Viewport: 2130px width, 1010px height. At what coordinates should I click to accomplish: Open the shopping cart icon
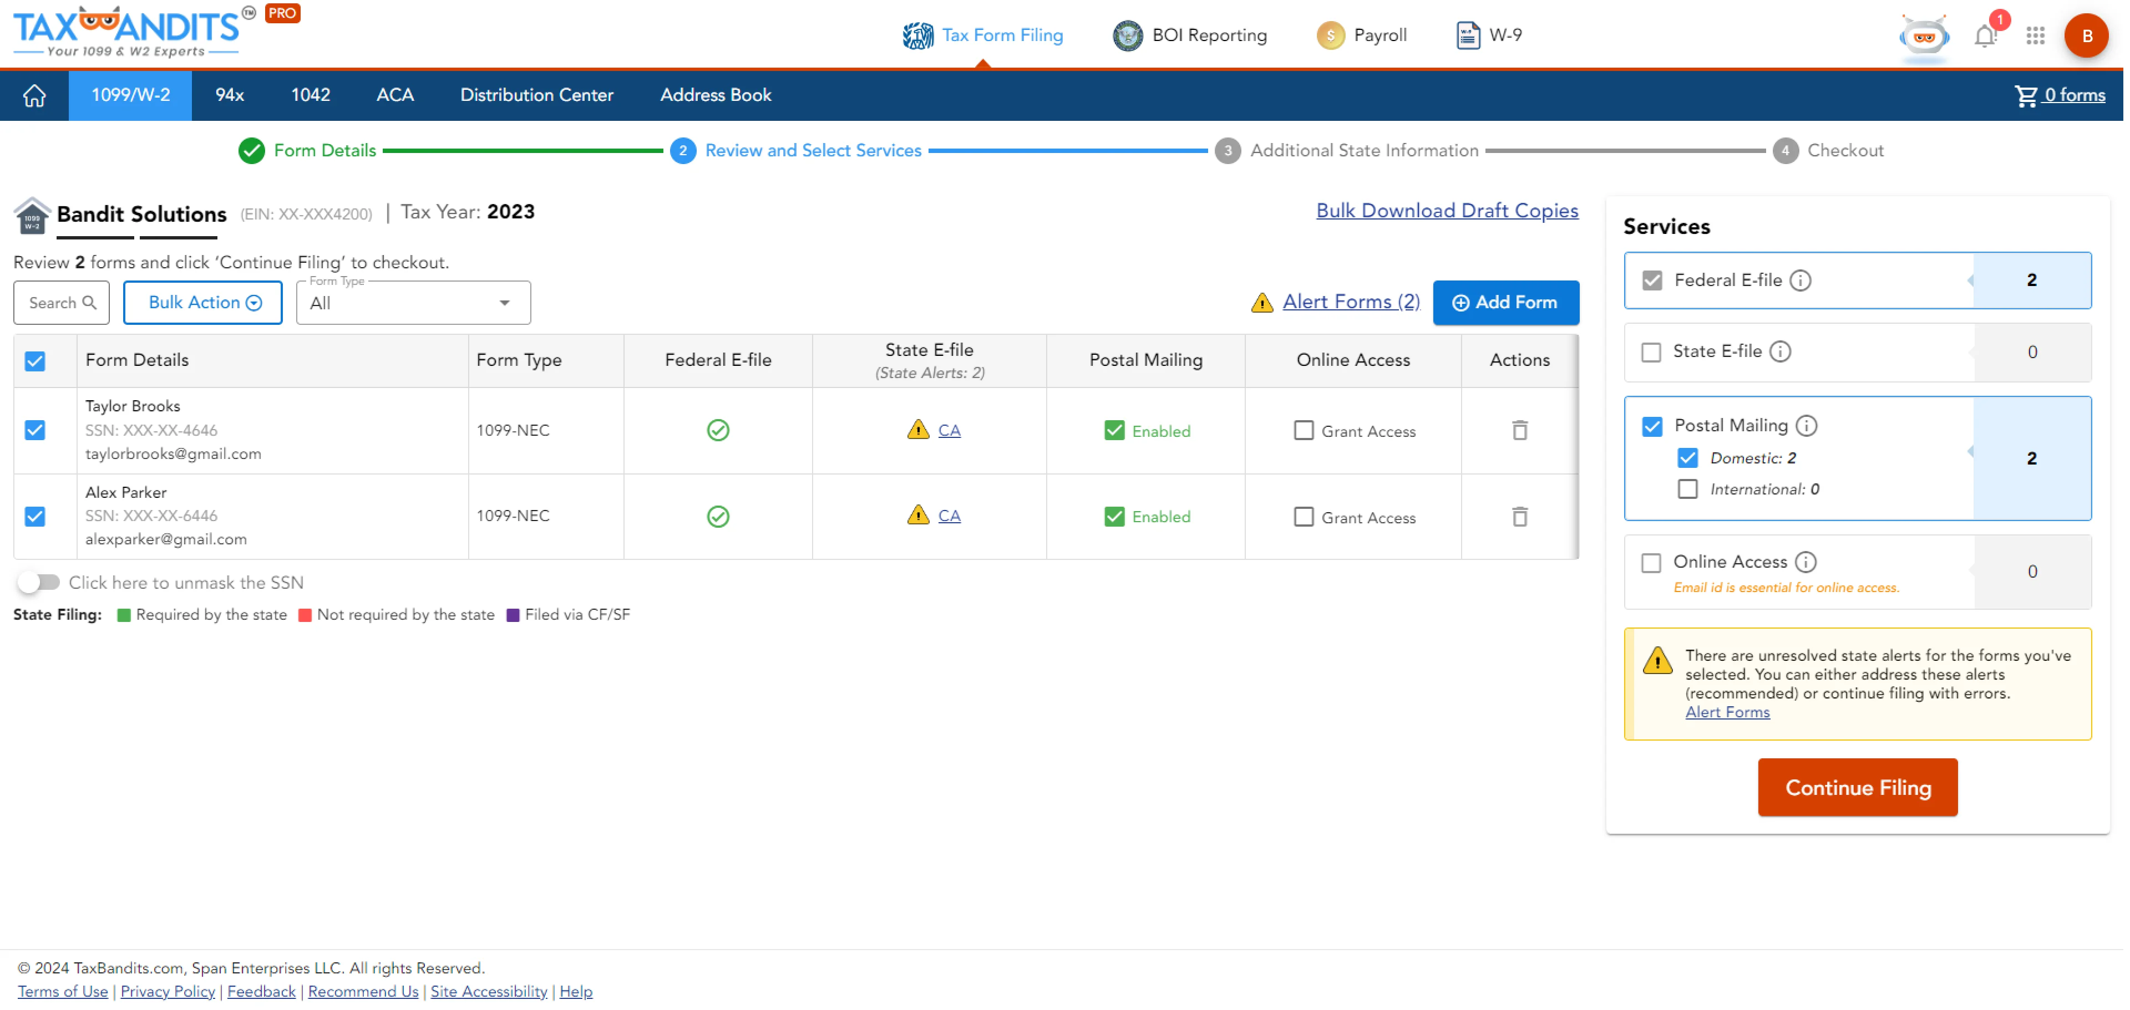(x=2026, y=96)
